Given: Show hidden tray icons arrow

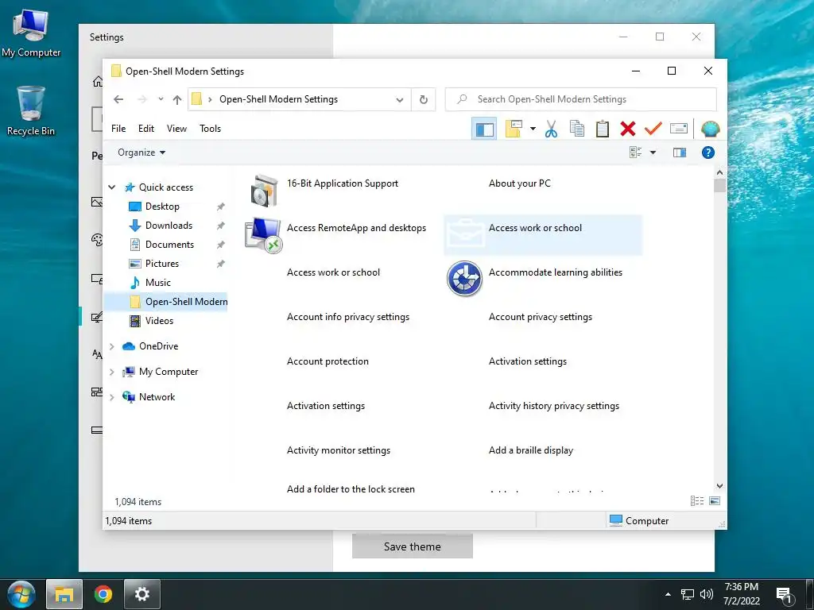Looking at the screenshot, I should point(668,594).
